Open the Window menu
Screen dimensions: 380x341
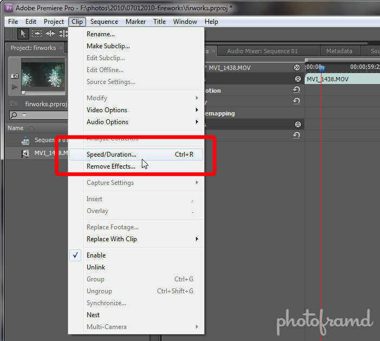tap(185, 22)
